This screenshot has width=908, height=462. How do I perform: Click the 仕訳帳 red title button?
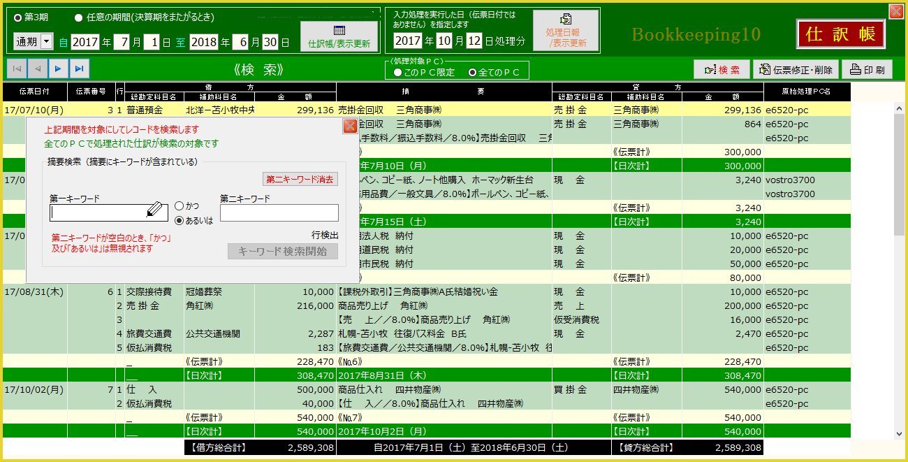point(840,34)
